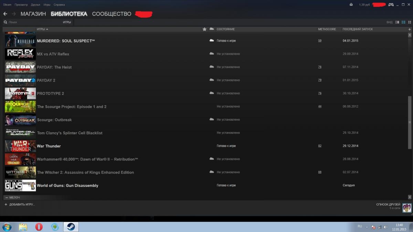Select MX vs ATV Reflex title
The image size is (413, 232).
tap(53, 54)
